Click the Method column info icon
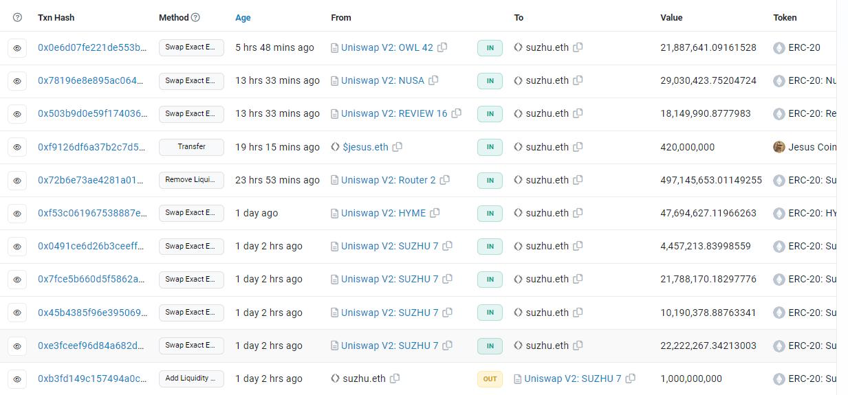 (195, 17)
